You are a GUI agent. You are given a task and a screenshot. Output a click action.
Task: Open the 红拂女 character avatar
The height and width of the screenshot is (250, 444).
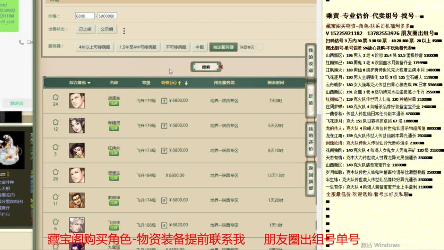(77, 150)
